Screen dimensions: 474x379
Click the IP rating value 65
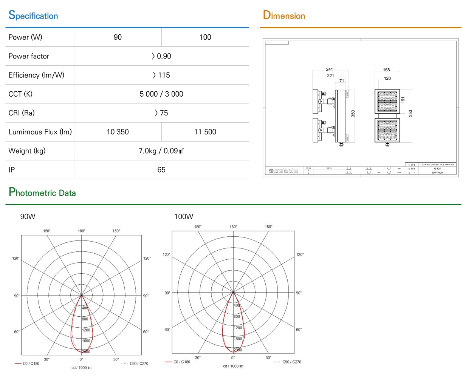[161, 170]
